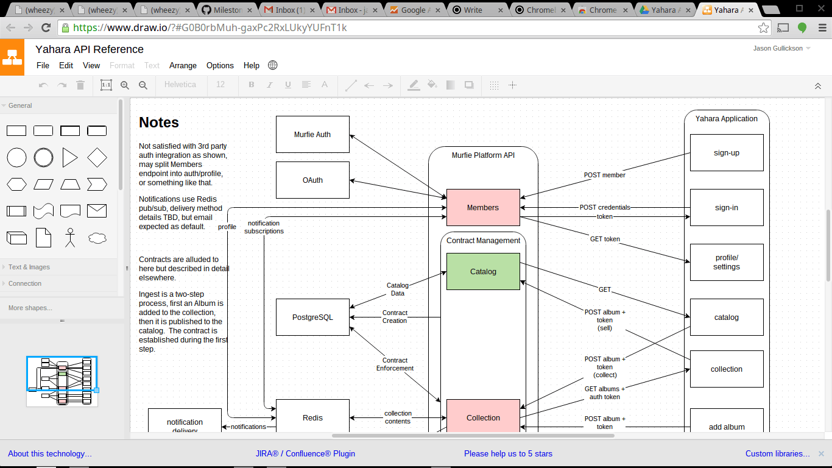Click the diagram outline thumbnail
This screenshot has width=832, height=468.
[62, 381]
